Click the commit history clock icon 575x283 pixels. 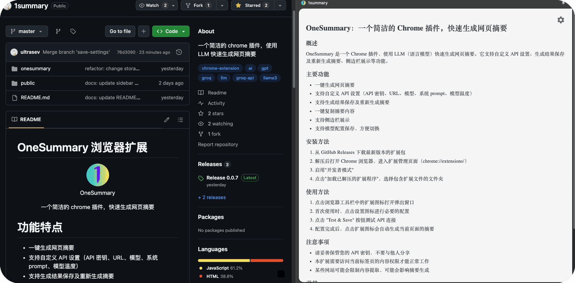pos(179,52)
